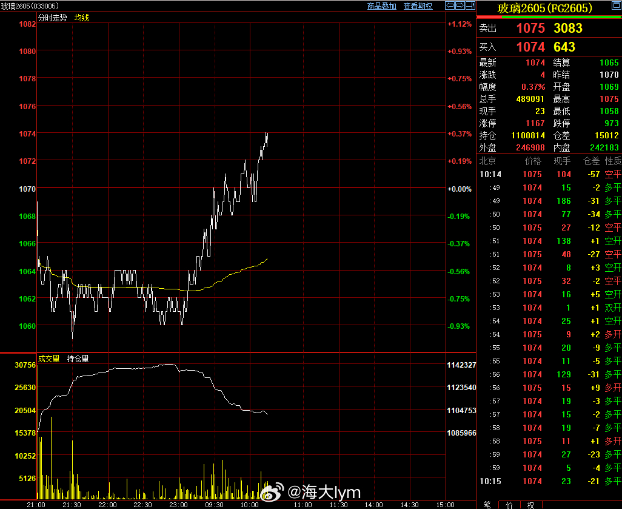This screenshot has height=509, width=622.
Task: Click the 21:00 time axis label
Action: [x=36, y=505]
